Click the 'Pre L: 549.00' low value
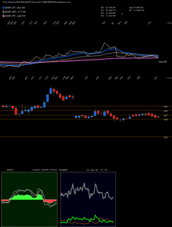This screenshot has height=227, width=172. coord(108,13)
